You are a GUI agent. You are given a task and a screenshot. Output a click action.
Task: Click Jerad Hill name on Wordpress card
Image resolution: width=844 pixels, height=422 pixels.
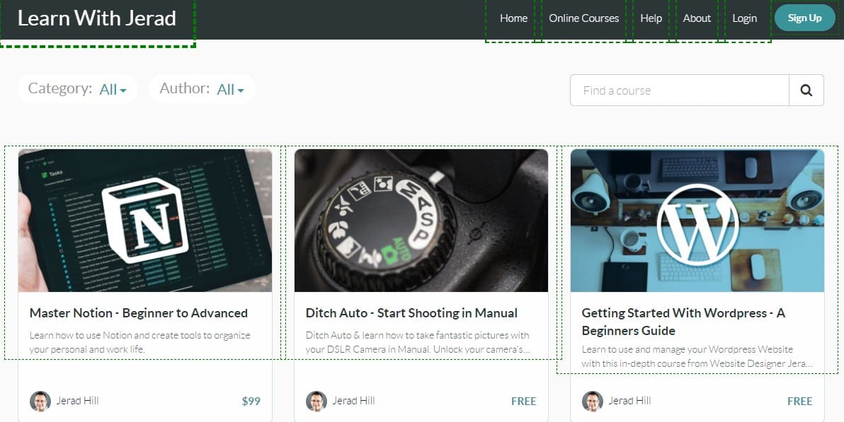tap(629, 401)
